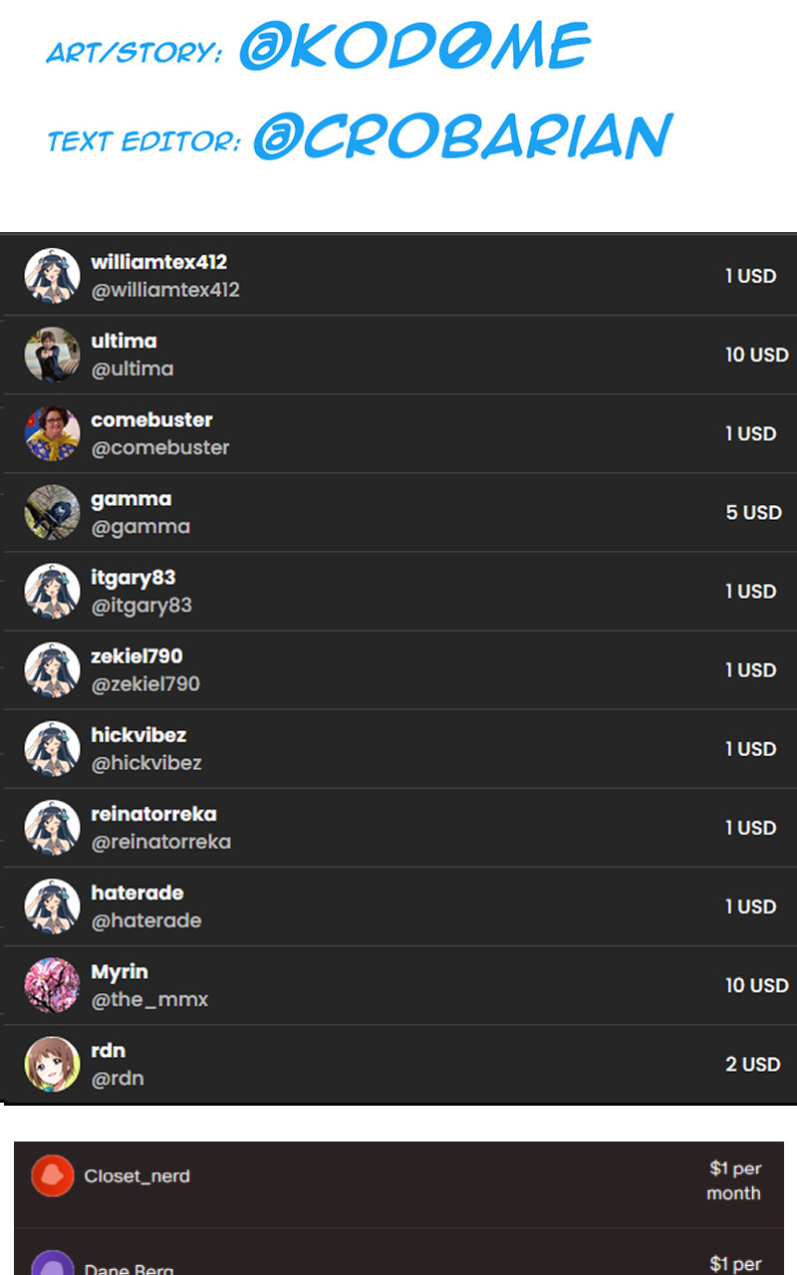Click comebuster's avatar image

[52, 432]
